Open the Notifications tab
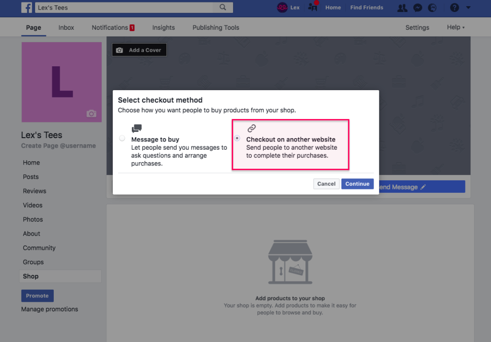The height and width of the screenshot is (342, 491). [x=113, y=27]
